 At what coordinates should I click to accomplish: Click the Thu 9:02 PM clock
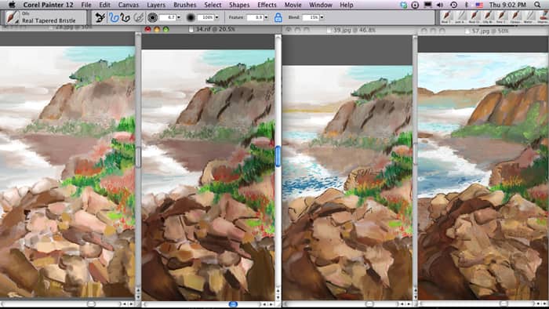(507, 5)
